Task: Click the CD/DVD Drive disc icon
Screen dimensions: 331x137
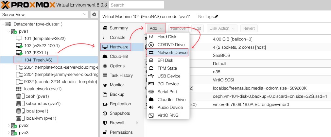Action: pyautogui.click(x=151, y=44)
